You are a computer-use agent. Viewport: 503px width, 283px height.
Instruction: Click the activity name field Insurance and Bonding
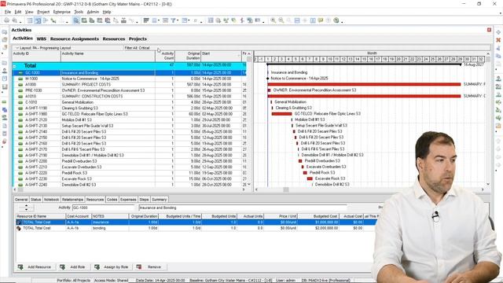(x=243, y=208)
